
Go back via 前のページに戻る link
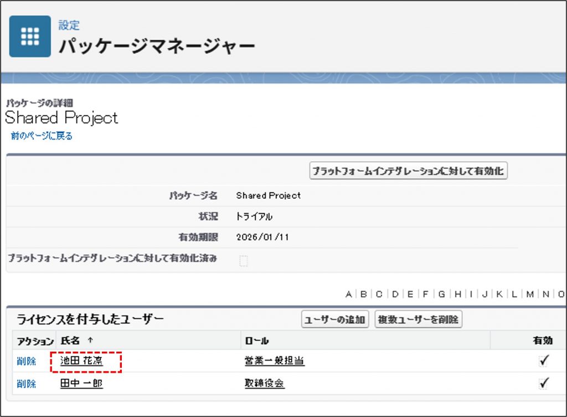click(x=42, y=136)
